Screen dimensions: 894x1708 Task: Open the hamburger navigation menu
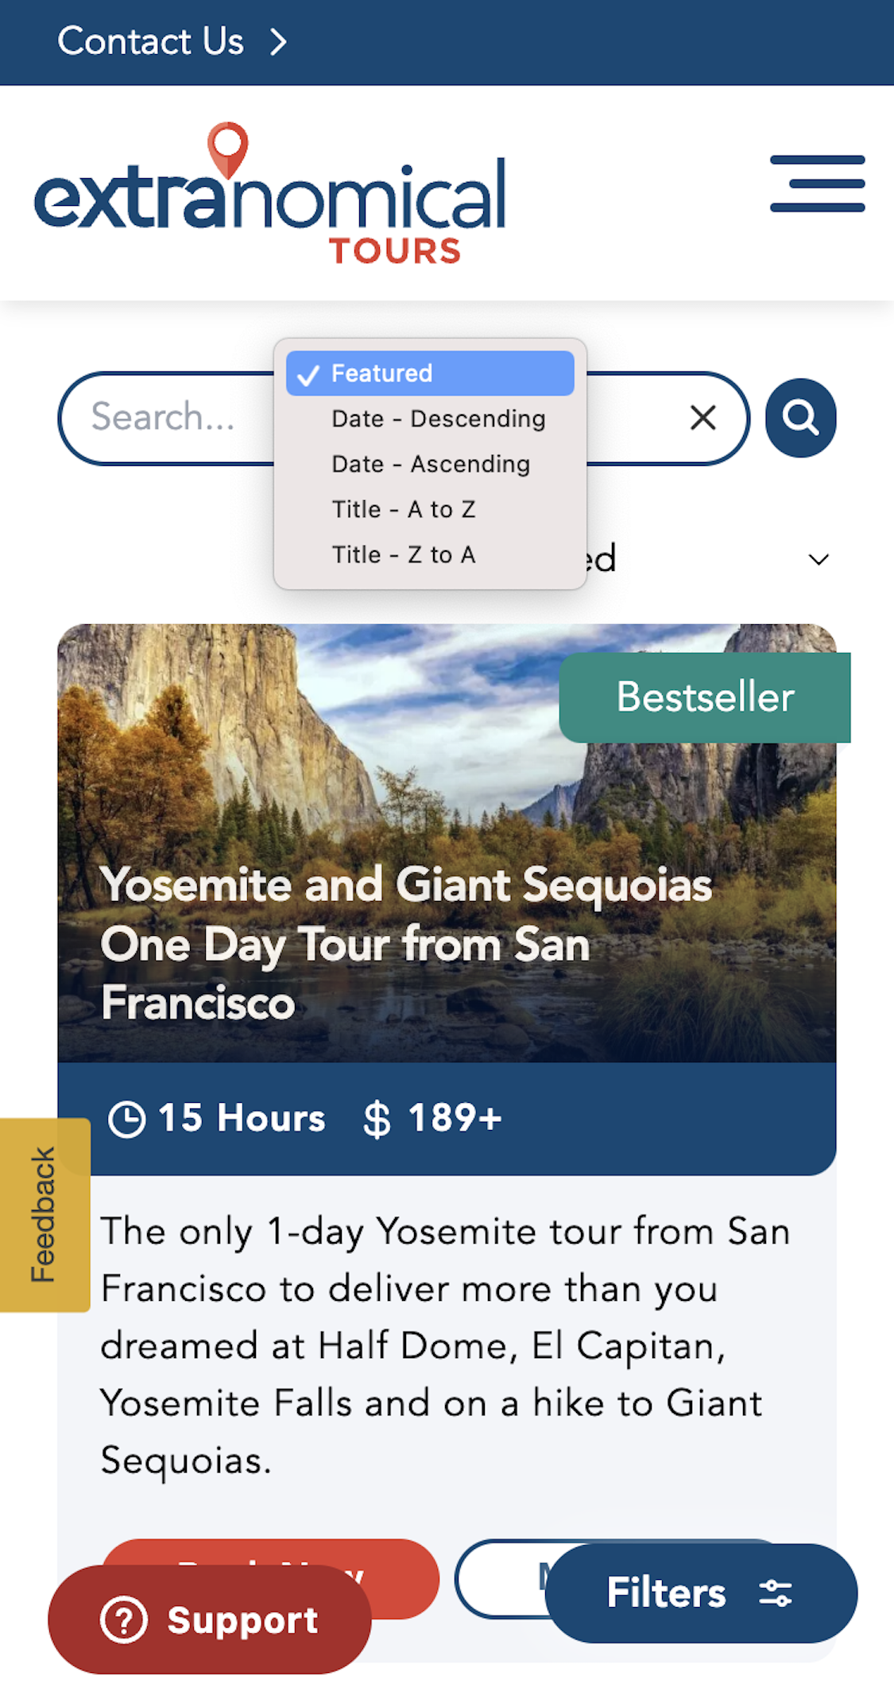[x=817, y=184]
